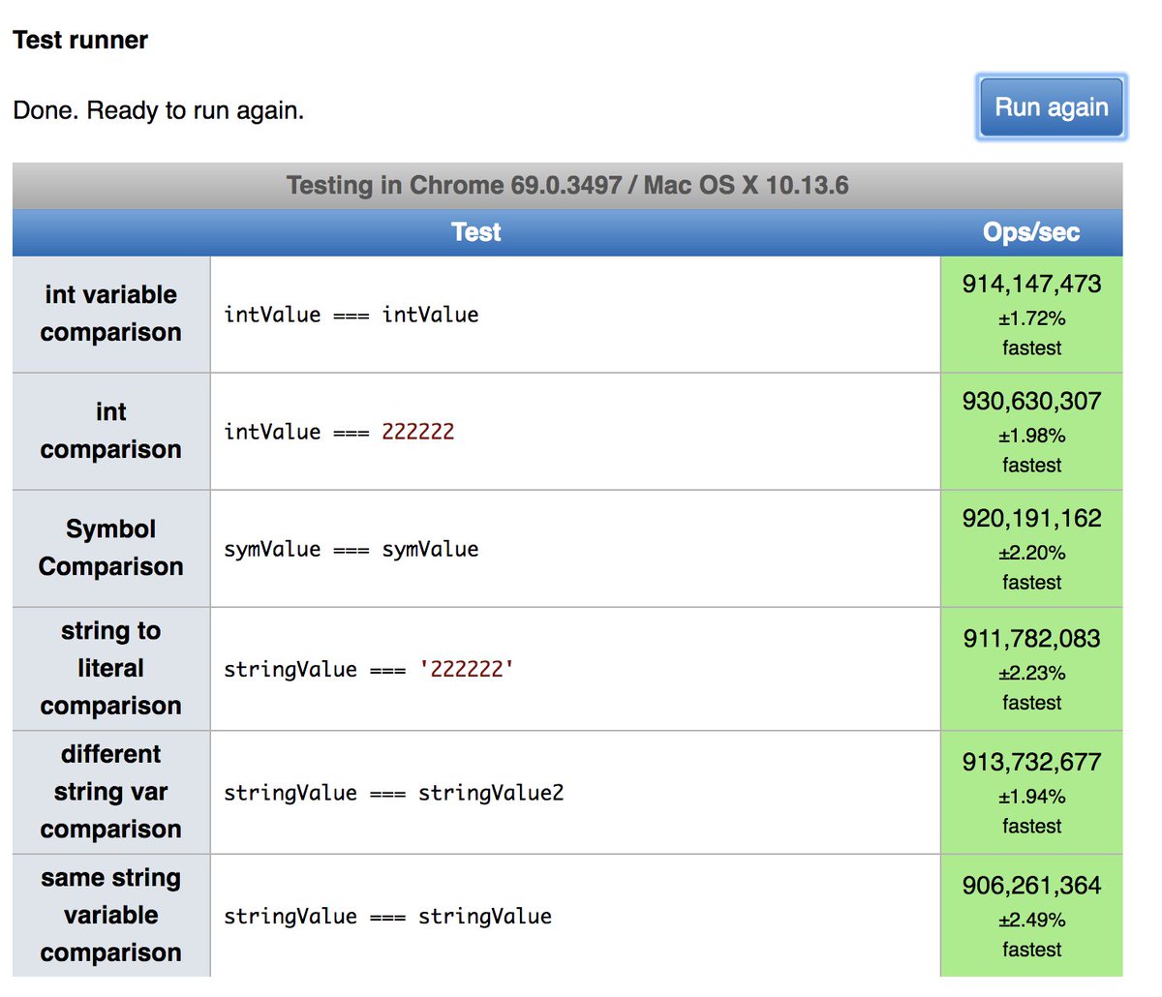The width and height of the screenshot is (1162, 997).
Task: Click the ±1.72% margin value
Action: pos(1031,317)
